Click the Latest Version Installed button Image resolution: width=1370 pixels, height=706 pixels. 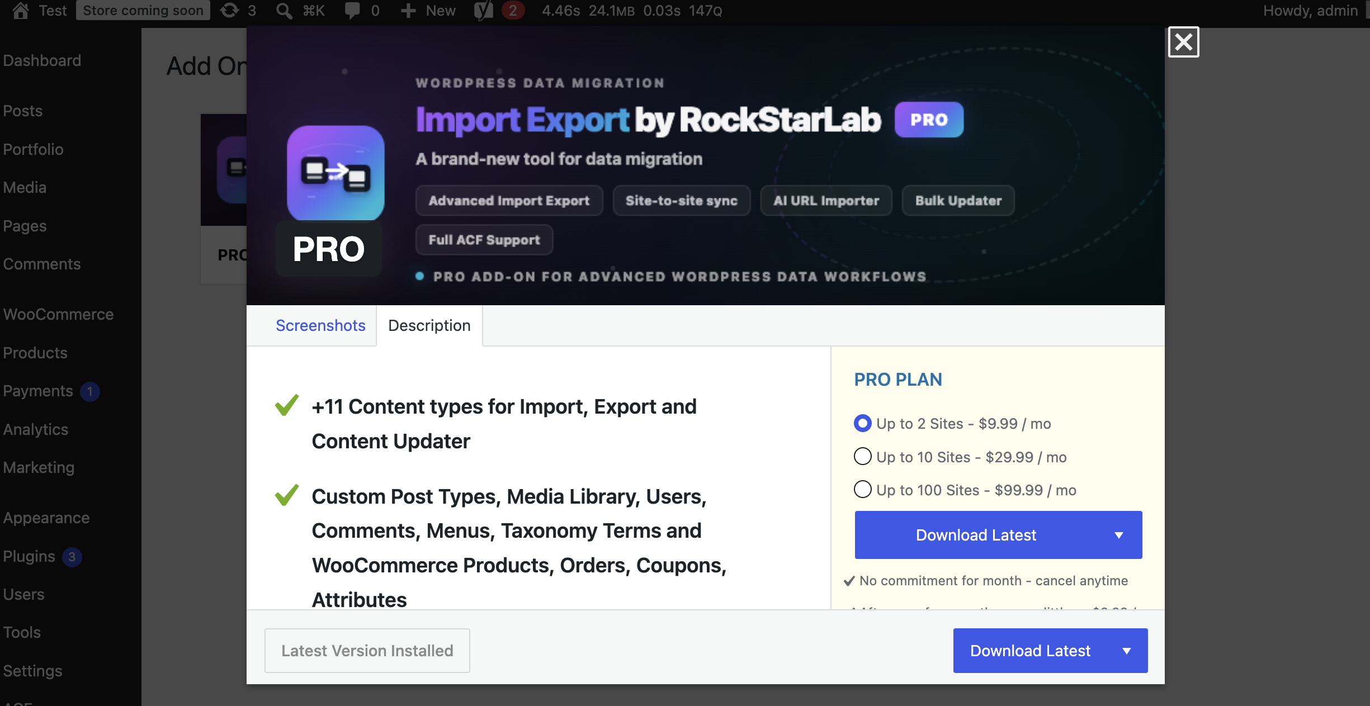pos(367,651)
